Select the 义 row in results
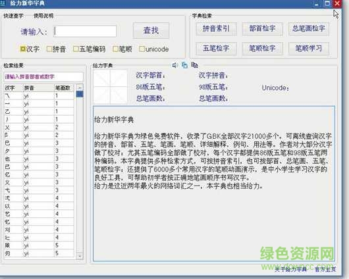Viewport: 349px width, 279px height. [39, 182]
